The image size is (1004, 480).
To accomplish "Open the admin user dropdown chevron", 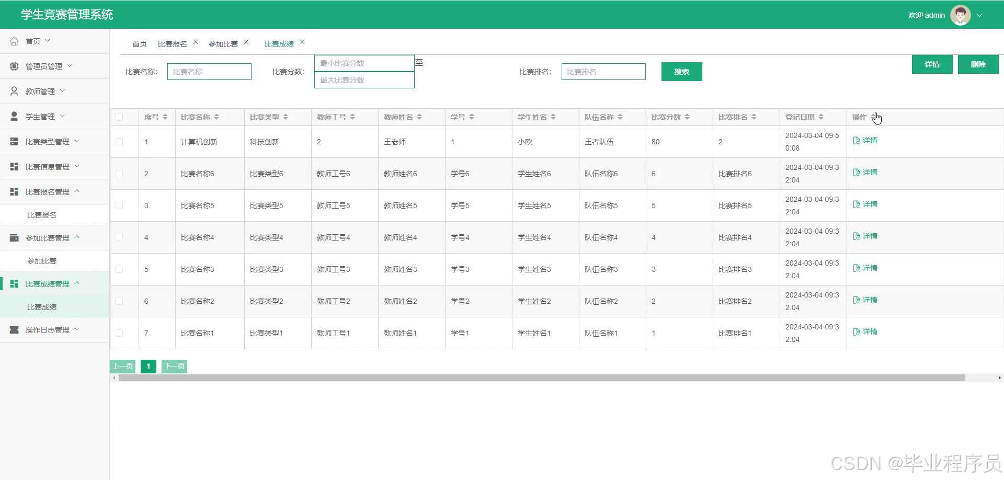I will pyautogui.click(x=979, y=15).
